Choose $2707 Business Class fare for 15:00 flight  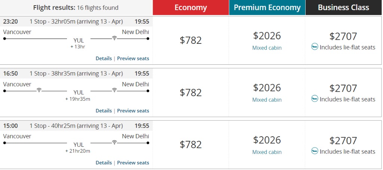[343, 141]
